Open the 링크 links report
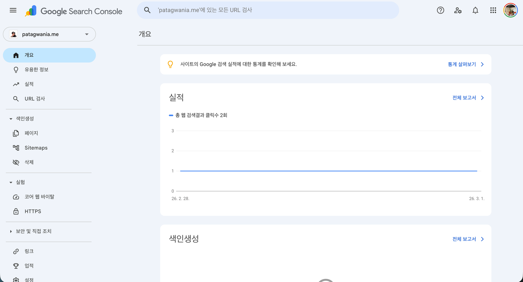The width and height of the screenshot is (523, 282). pyautogui.click(x=29, y=251)
